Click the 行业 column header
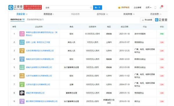This screenshot has width=174, height=106. click(145, 27)
